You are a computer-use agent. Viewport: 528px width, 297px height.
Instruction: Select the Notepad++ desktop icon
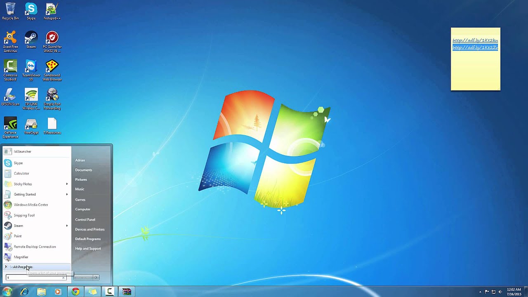[x=52, y=11]
